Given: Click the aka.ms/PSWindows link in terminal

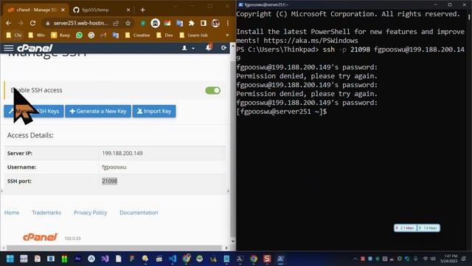Looking at the screenshot, I should pos(311,41).
